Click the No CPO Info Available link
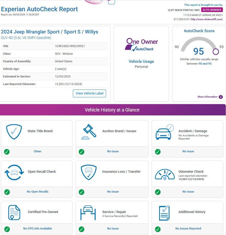This screenshot has width=226, height=235. (38, 228)
